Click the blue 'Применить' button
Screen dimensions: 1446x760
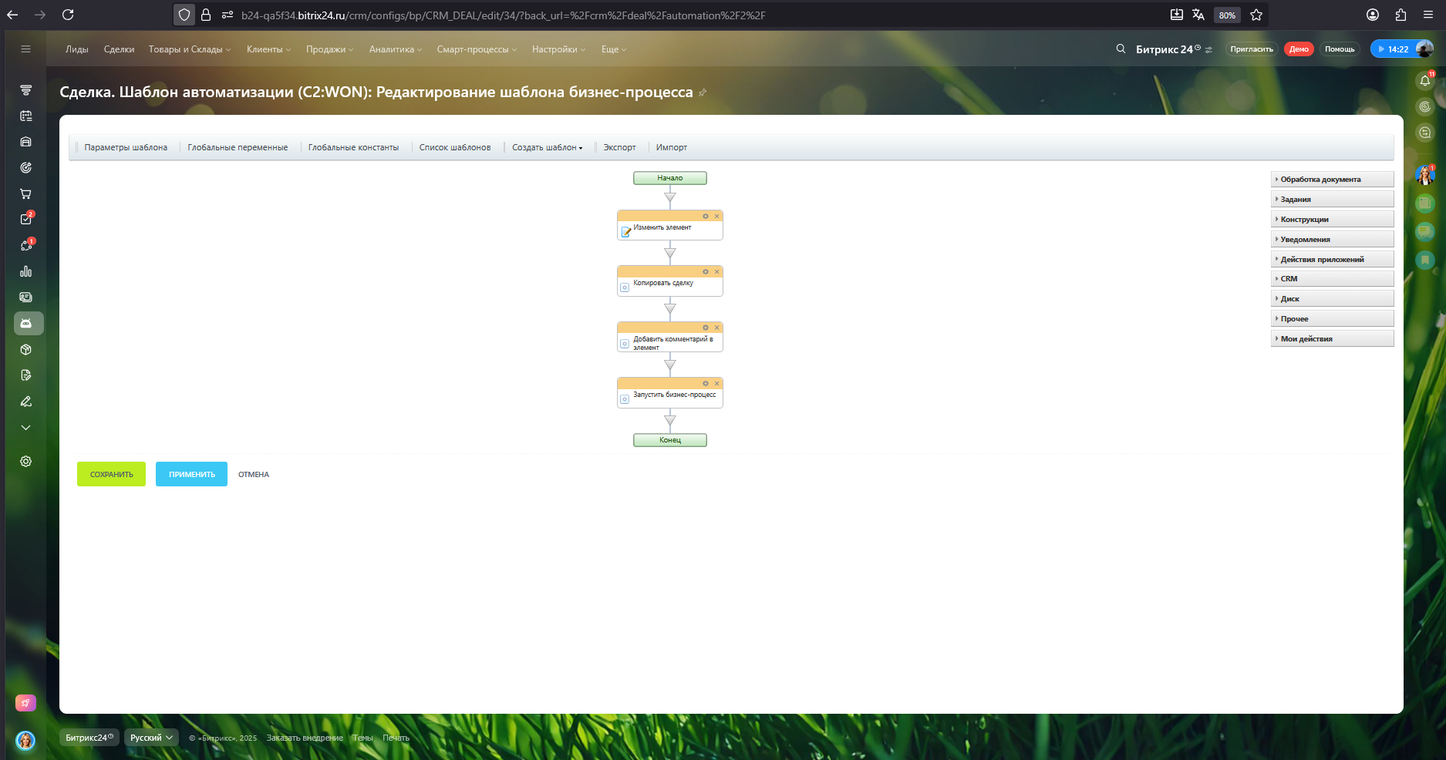coord(191,474)
